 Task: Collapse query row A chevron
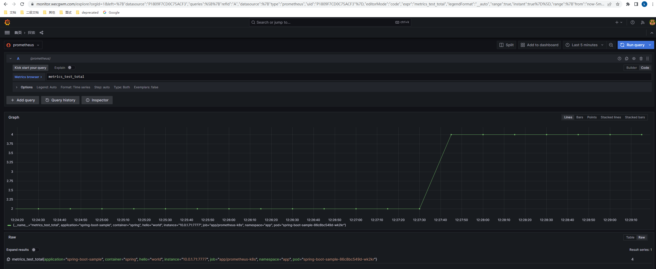click(11, 59)
